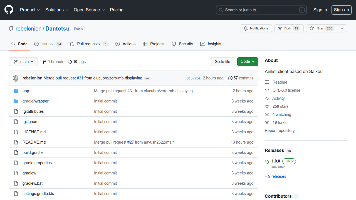Screen dimensions: 356x200
Task: Select the Code tab
Action: [19, 44]
